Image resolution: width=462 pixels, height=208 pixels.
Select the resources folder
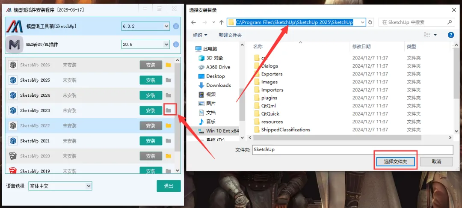coord(268,122)
